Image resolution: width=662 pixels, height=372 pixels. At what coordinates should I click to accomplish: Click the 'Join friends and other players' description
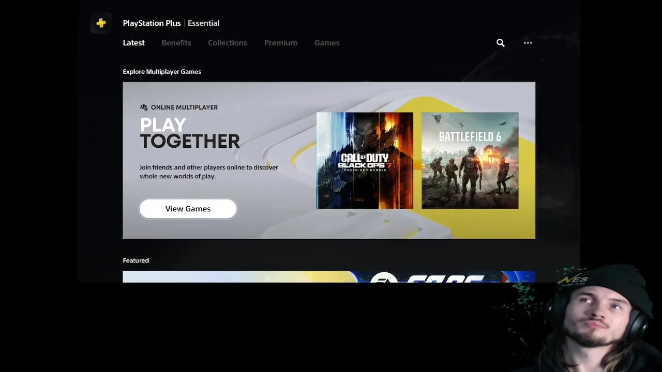coord(209,172)
